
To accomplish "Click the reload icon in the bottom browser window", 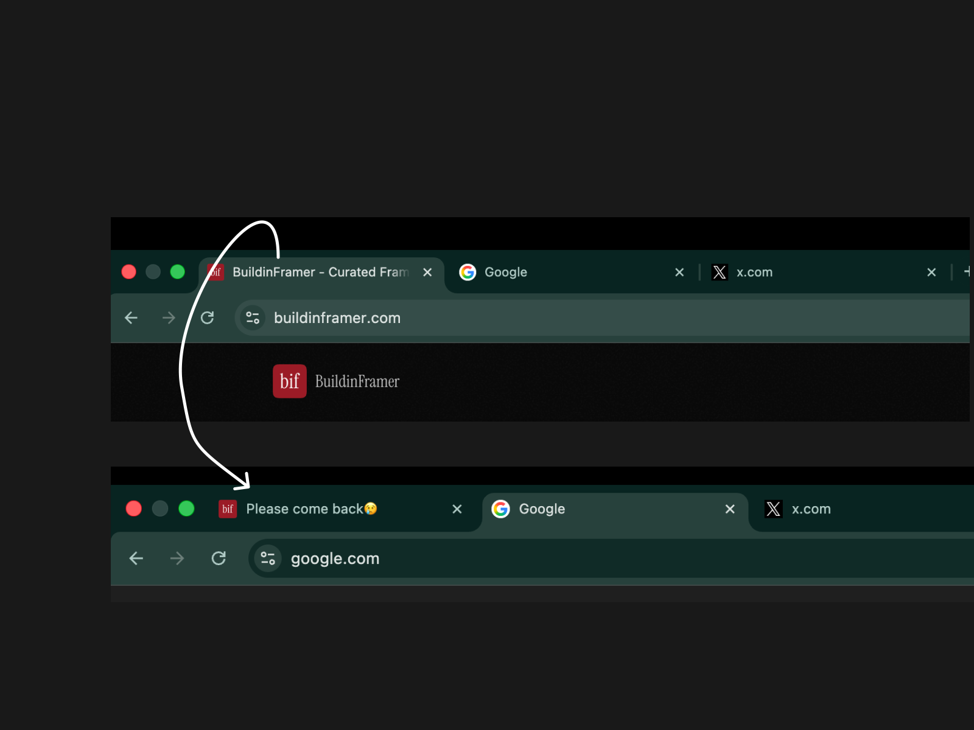I will [219, 558].
